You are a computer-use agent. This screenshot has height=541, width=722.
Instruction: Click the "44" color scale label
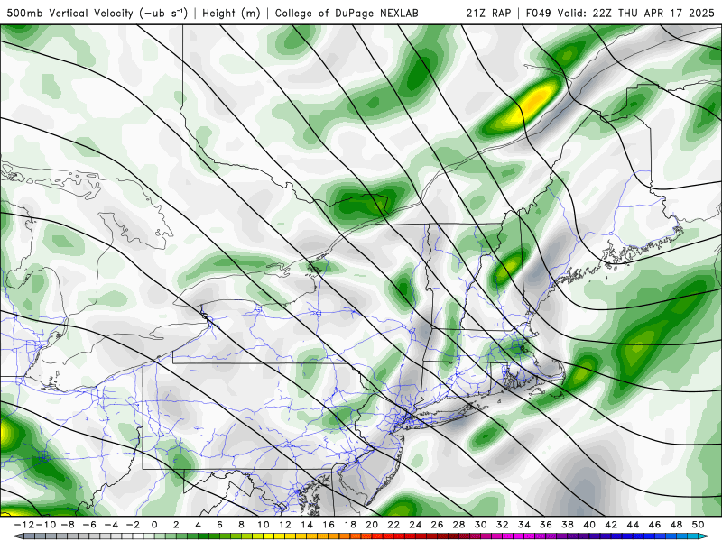coord(633,525)
